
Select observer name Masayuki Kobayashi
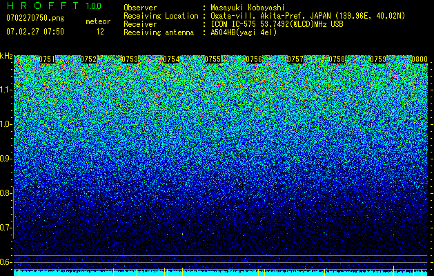pyautogui.click(x=248, y=8)
